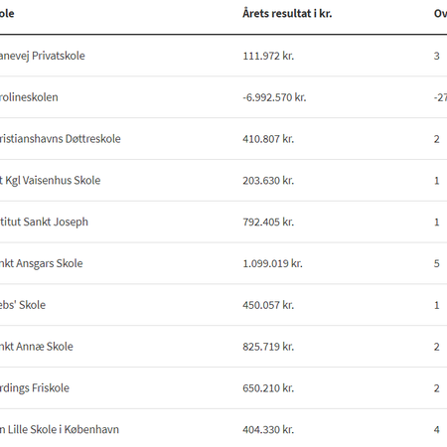Select the 410.807 kr. cell
Screen dimensions: 447x447
coord(268,139)
